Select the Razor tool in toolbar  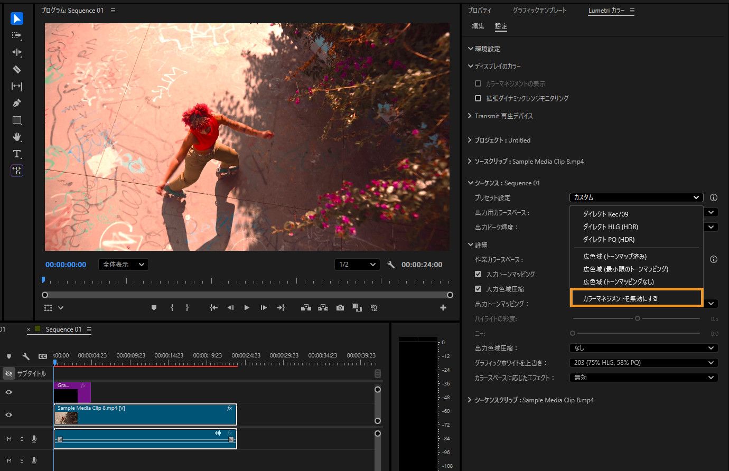coord(17,69)
